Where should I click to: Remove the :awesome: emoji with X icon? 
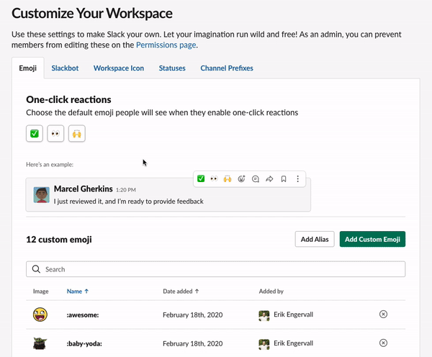click(383, 314)
